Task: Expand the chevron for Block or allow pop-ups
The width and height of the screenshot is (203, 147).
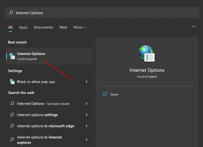Action: click(86, 82)
